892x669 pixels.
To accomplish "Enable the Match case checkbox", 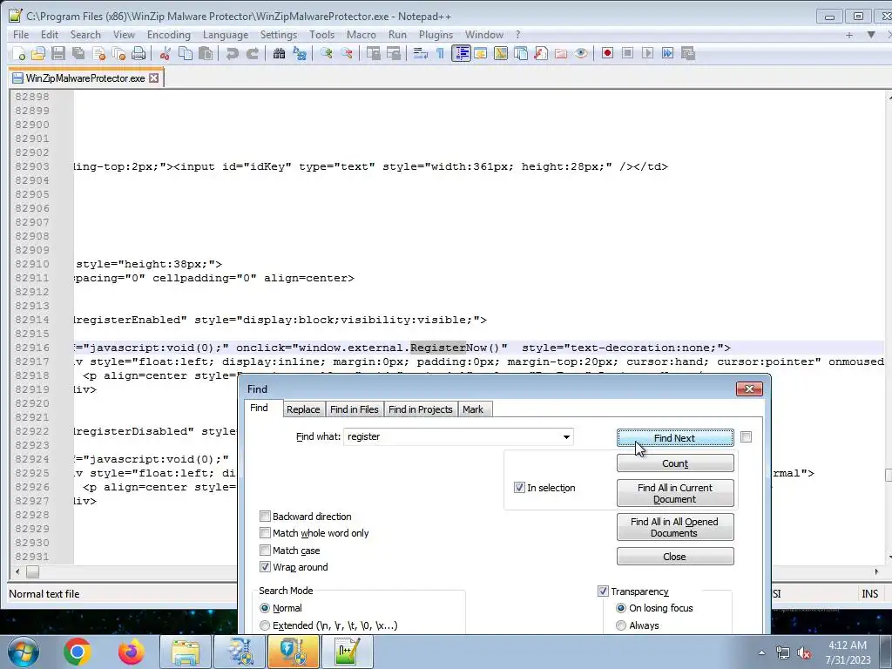I will (x=265, y=551).
